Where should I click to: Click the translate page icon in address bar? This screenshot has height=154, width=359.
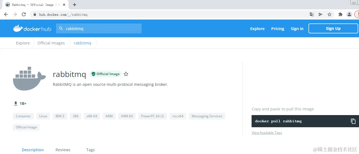click(312, 14)
